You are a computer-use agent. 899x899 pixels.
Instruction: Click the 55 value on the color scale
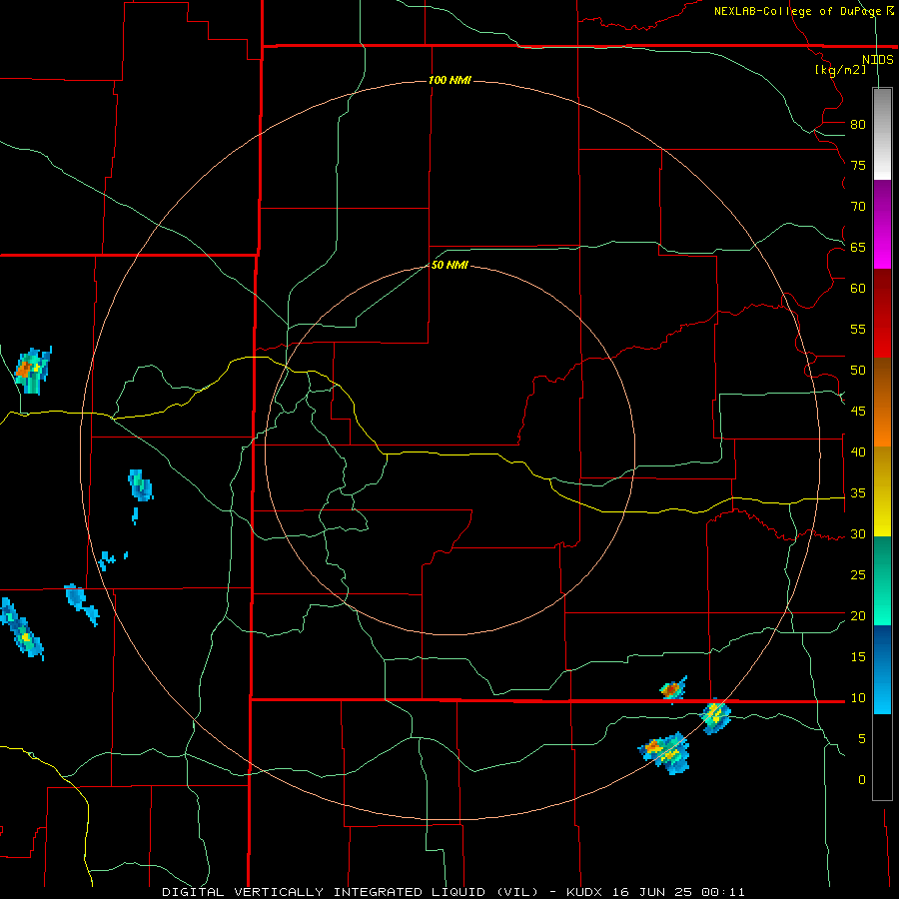point(858,329)
